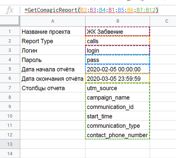Select column A header
Image resolution: width=176 pixels, height=158 pixels.
53,21
